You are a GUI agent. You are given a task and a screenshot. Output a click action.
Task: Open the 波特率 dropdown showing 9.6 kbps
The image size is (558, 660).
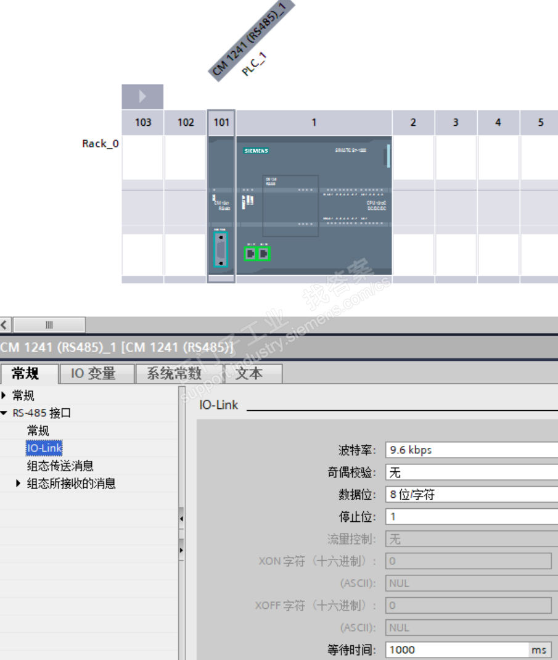(x=472, y=450)
